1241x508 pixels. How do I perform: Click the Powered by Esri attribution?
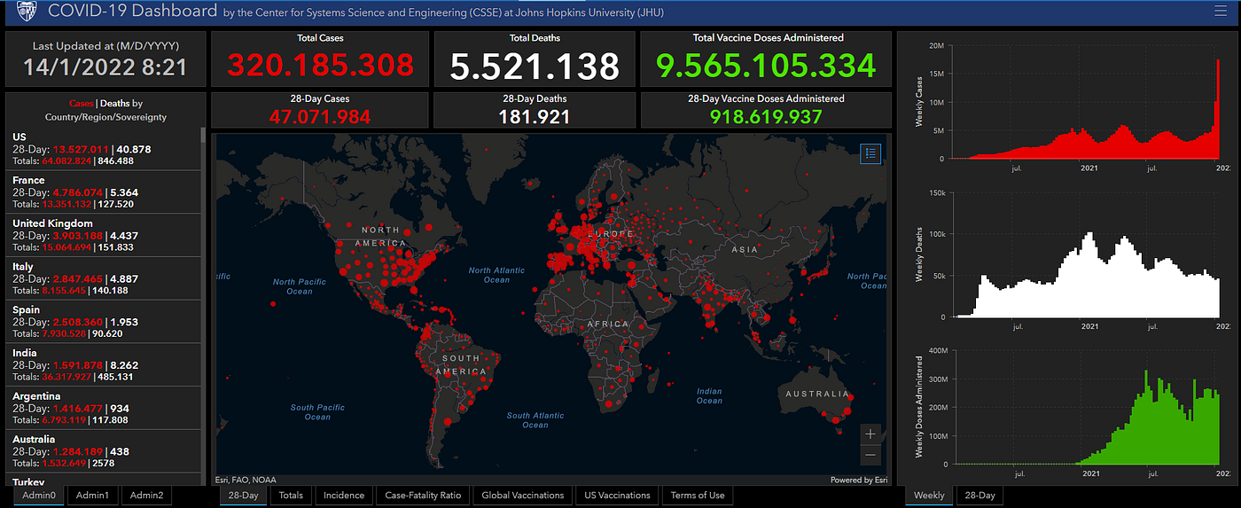pyautogui.click(x=858, y=481)
